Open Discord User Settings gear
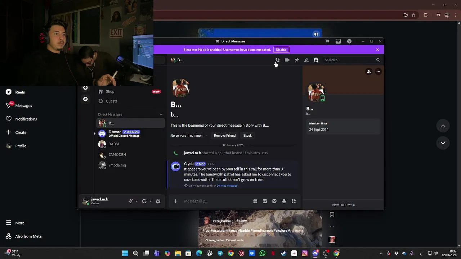The image size is (461, 259). tap(158, 201)
